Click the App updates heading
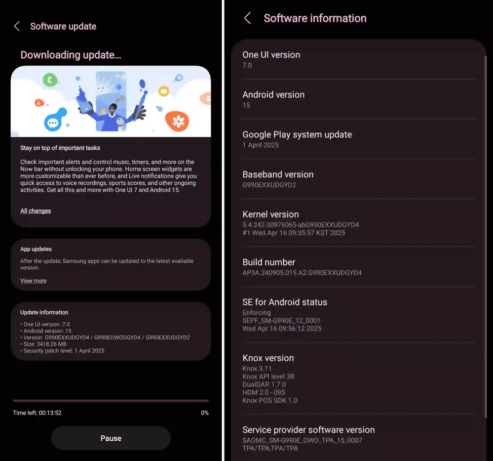The image size is (493, 461). click(x=36, y=249)
